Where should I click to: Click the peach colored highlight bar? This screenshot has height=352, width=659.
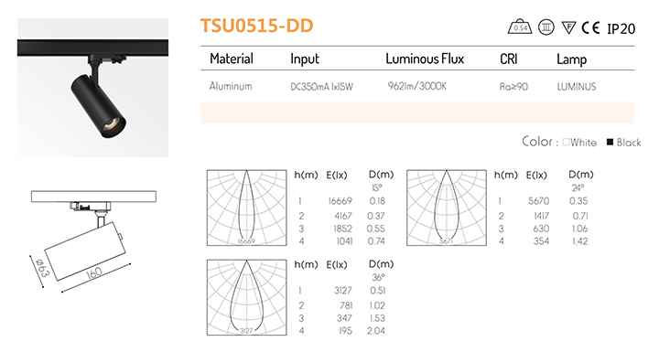click(417, 112)
